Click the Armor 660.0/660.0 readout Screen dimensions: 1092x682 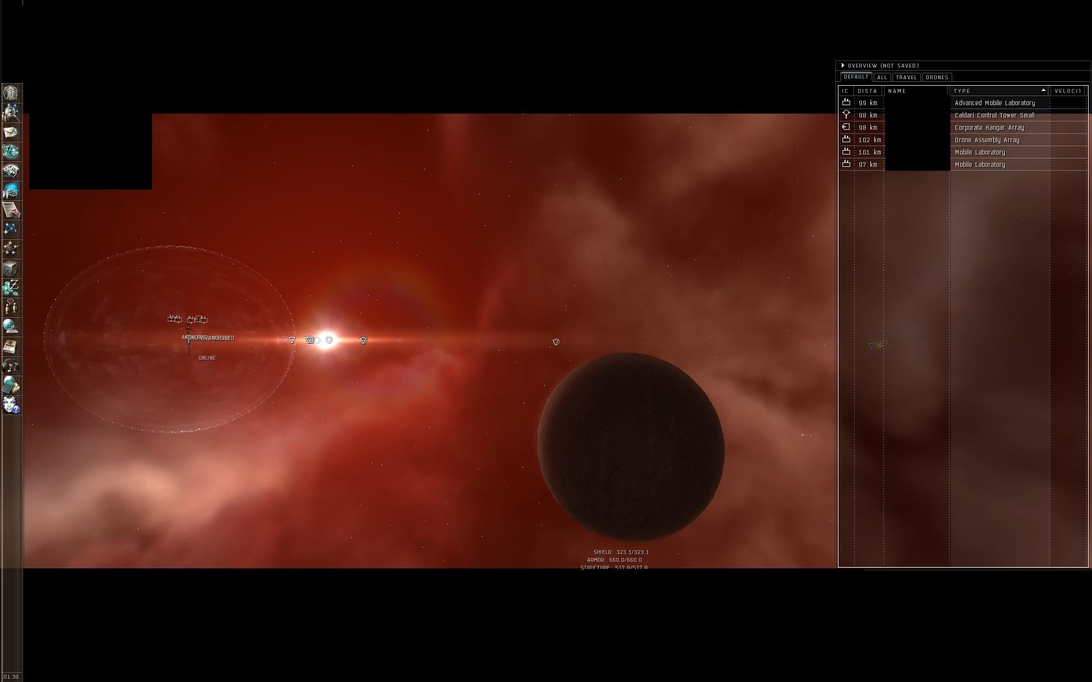pos(614,560)
